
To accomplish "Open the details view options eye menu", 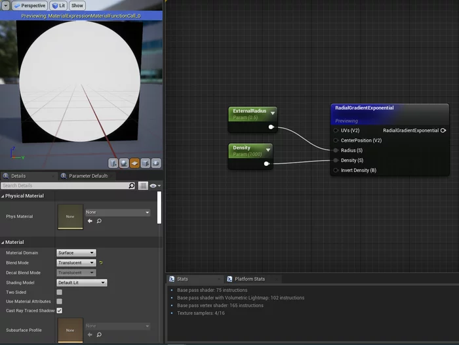I will [x=155, y=186].
